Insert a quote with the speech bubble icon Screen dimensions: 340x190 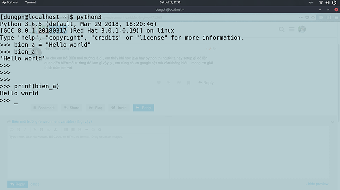pyautogui.click(x=12, y=130)
